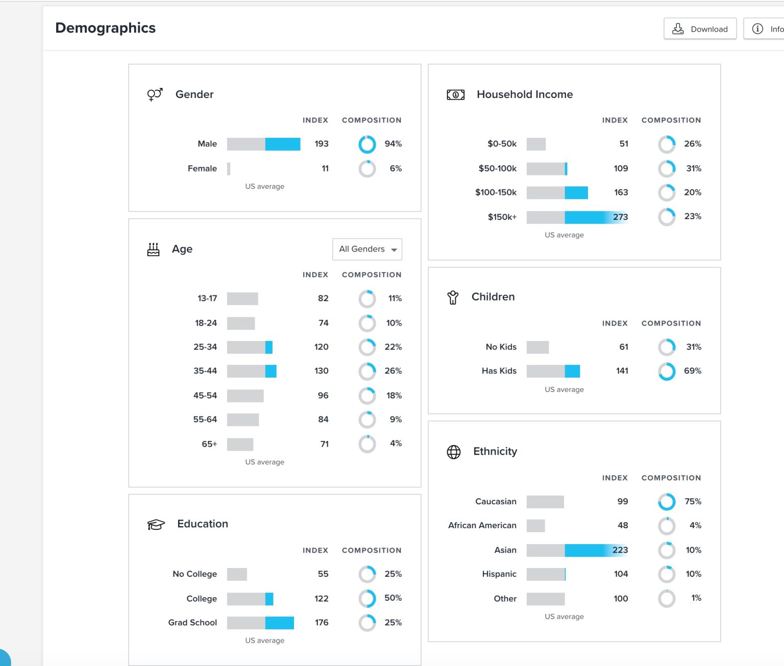Click the Has Kids composition donut

click(667, 372)
